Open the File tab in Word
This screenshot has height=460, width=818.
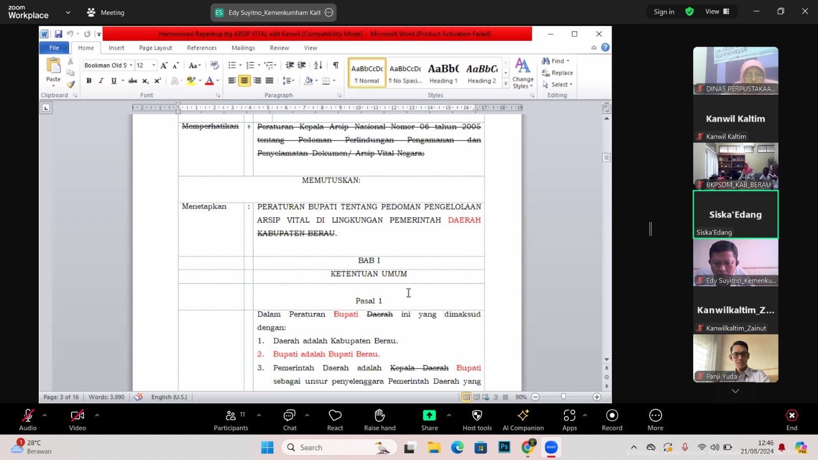click(54, 48)
